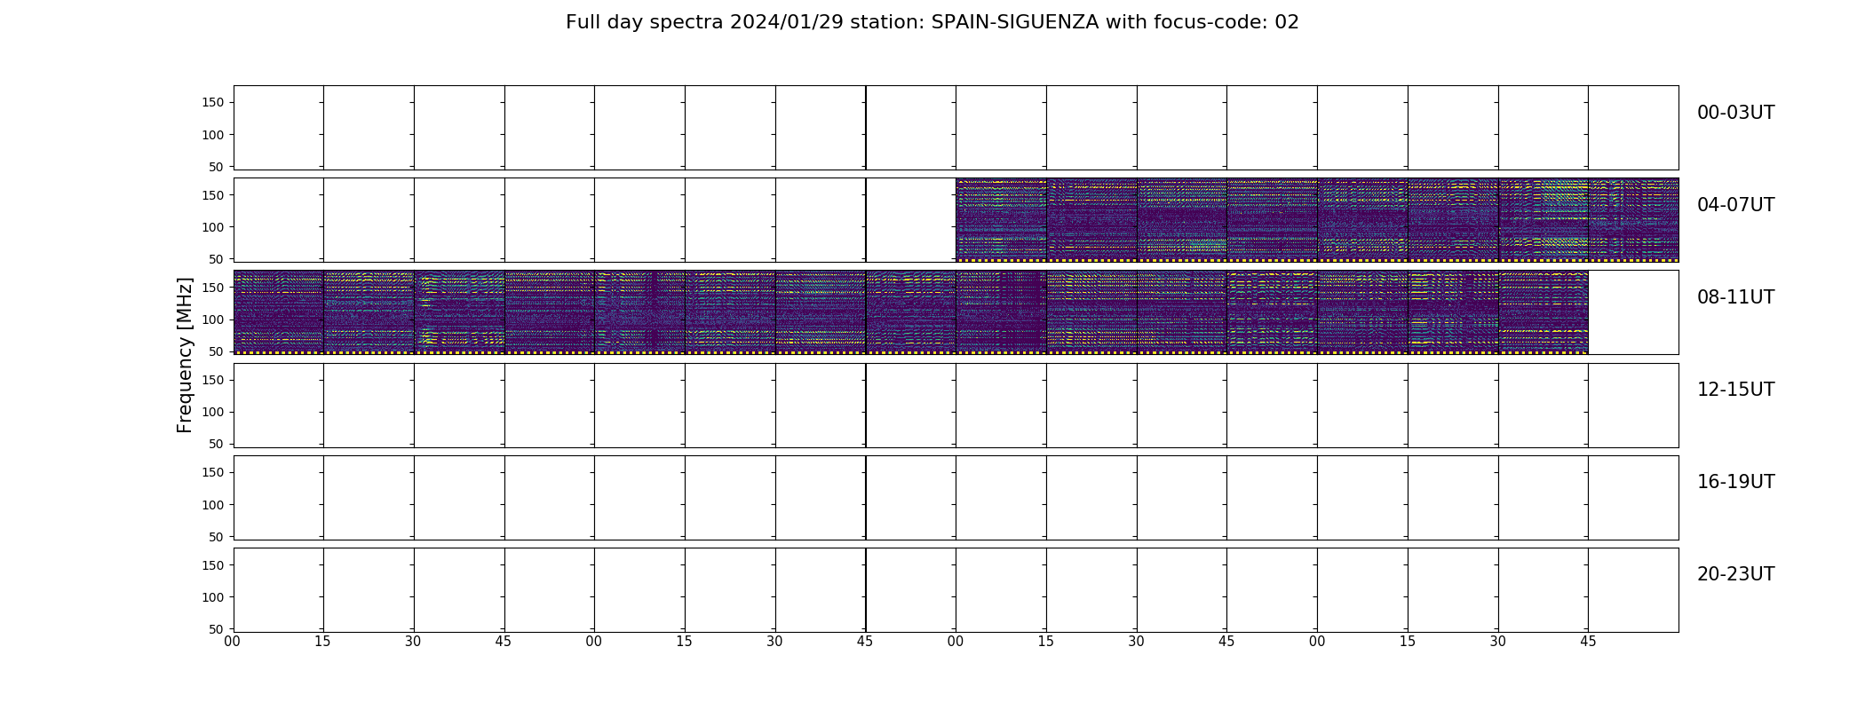Click the 100 tick of the 08-11UT row
This screenshot has height=710, width=1865.
(x=213, y=319)
